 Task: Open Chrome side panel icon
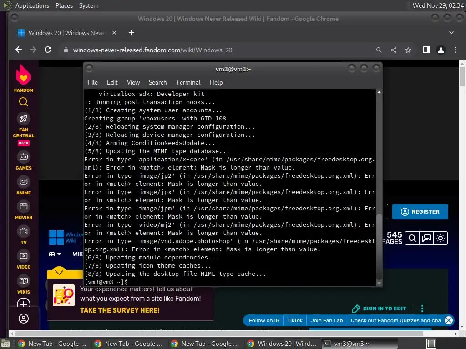coord(426,50)
